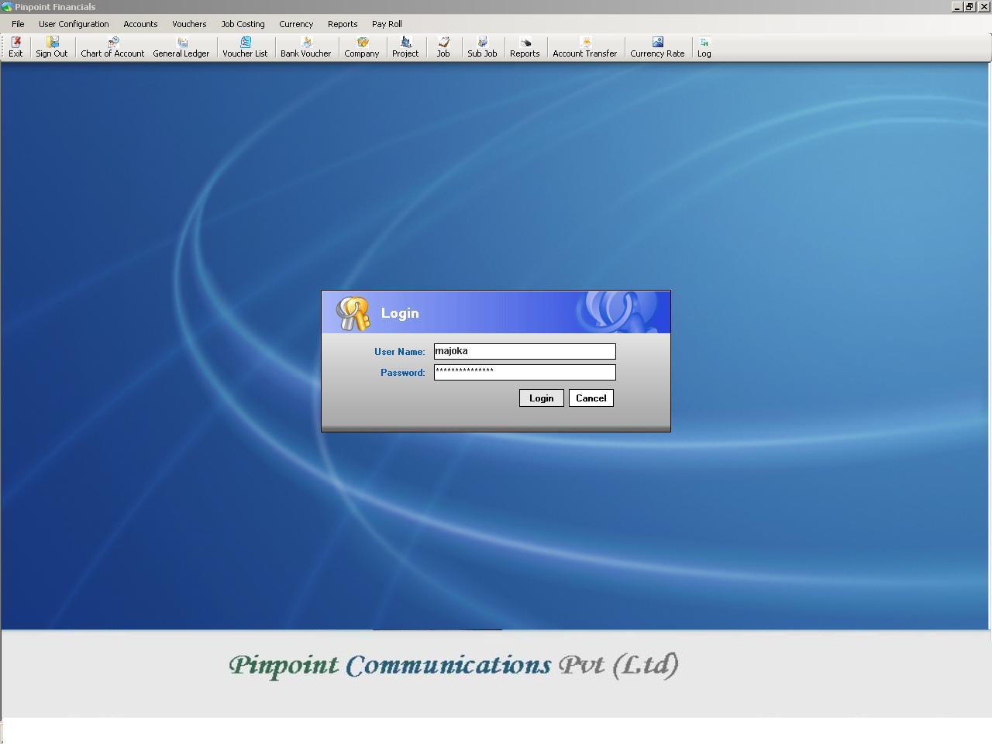Open the Job Costing menu
The image size is (992, 744).
(243, 24)
